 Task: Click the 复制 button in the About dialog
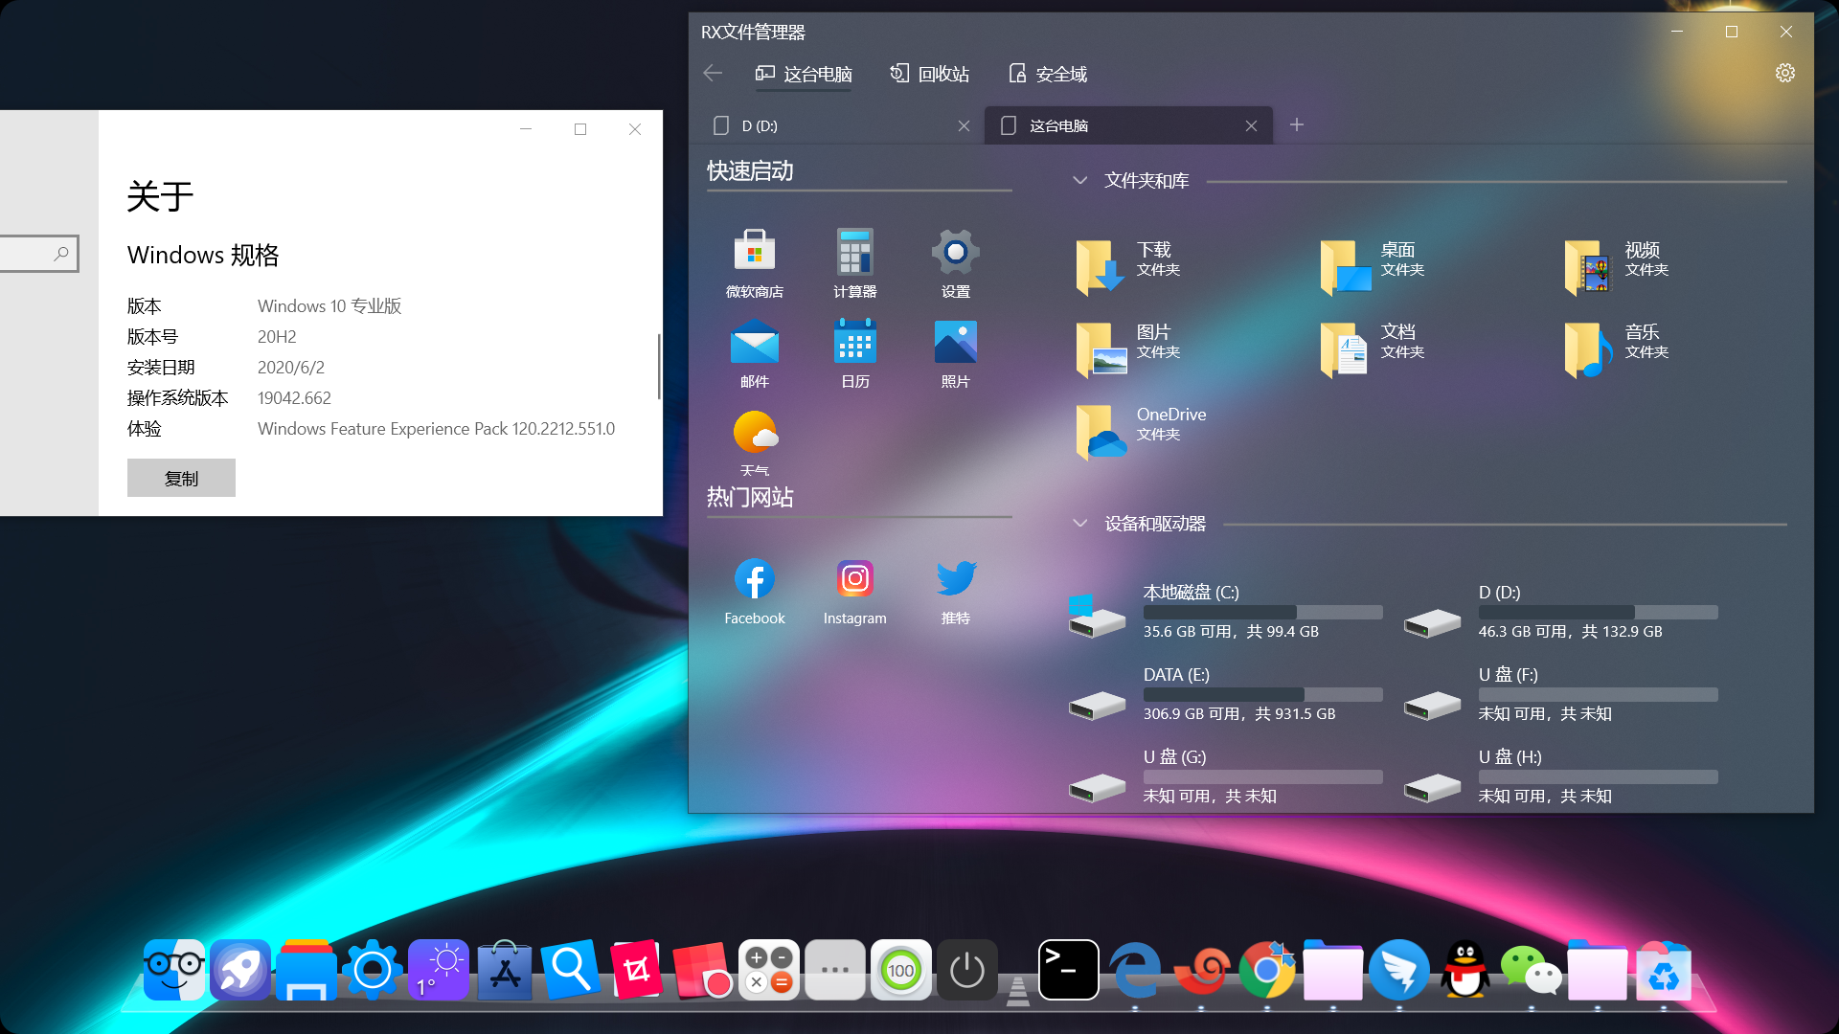[x=181, y=478]
